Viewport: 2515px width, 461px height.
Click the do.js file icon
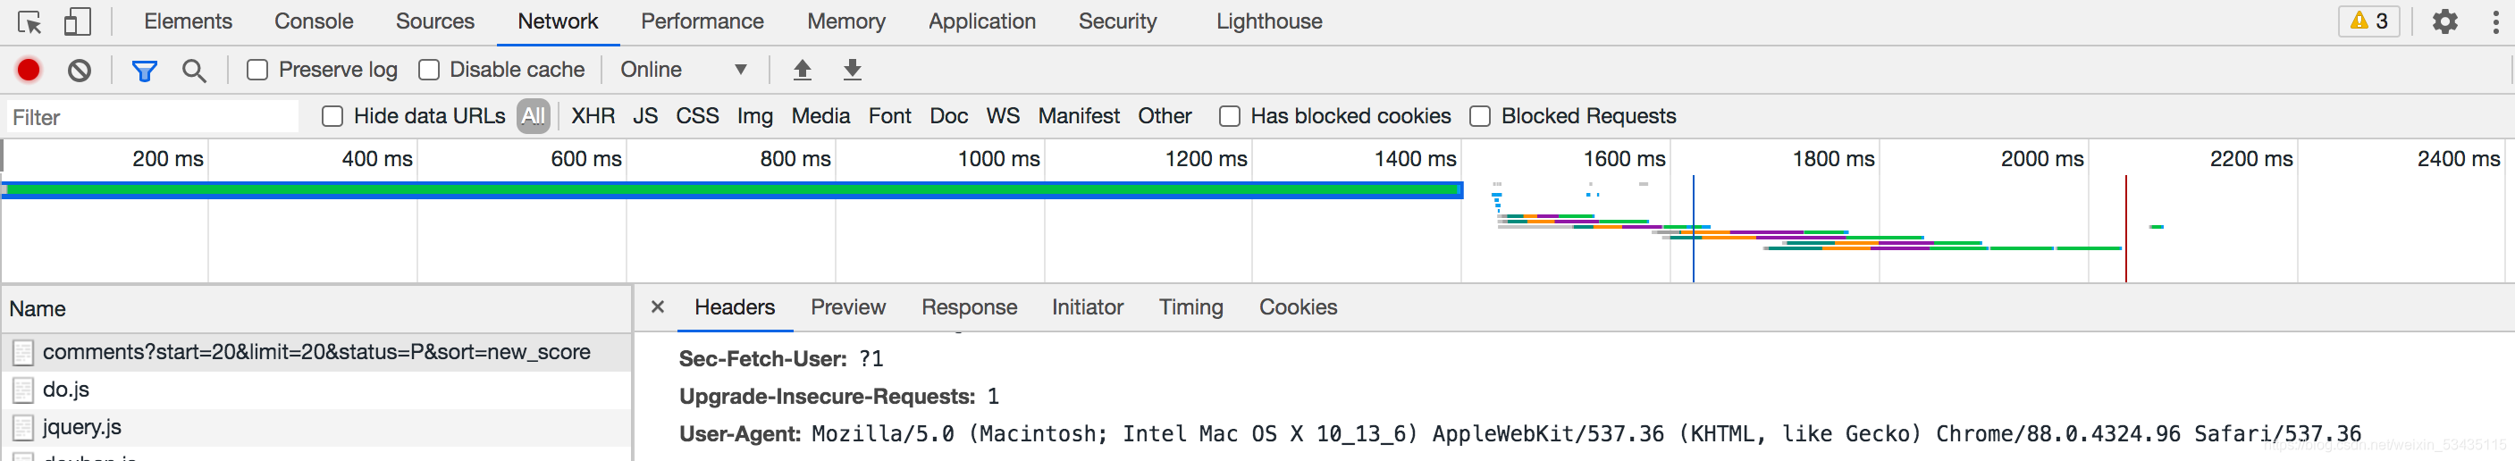pos(23,390)
